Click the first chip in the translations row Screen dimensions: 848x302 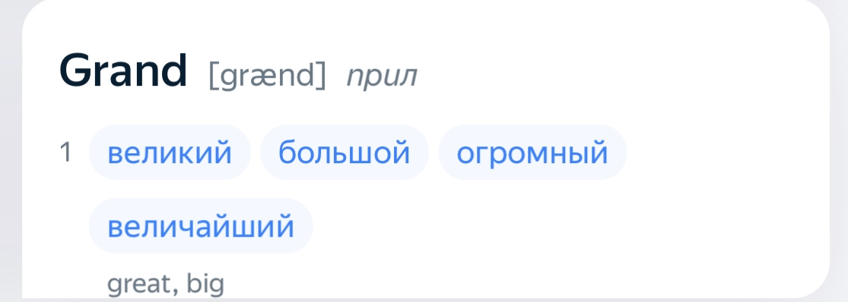pyautogui.click(x=170, y=153)
